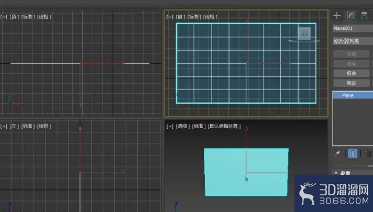The width and height of the screenshot is (373, 212).
Task: Click the make unique icon
Action: [x=368, y=153]
